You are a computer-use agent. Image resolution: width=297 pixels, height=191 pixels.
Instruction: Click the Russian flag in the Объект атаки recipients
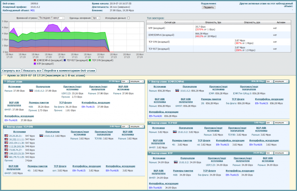tap(31, 91)
